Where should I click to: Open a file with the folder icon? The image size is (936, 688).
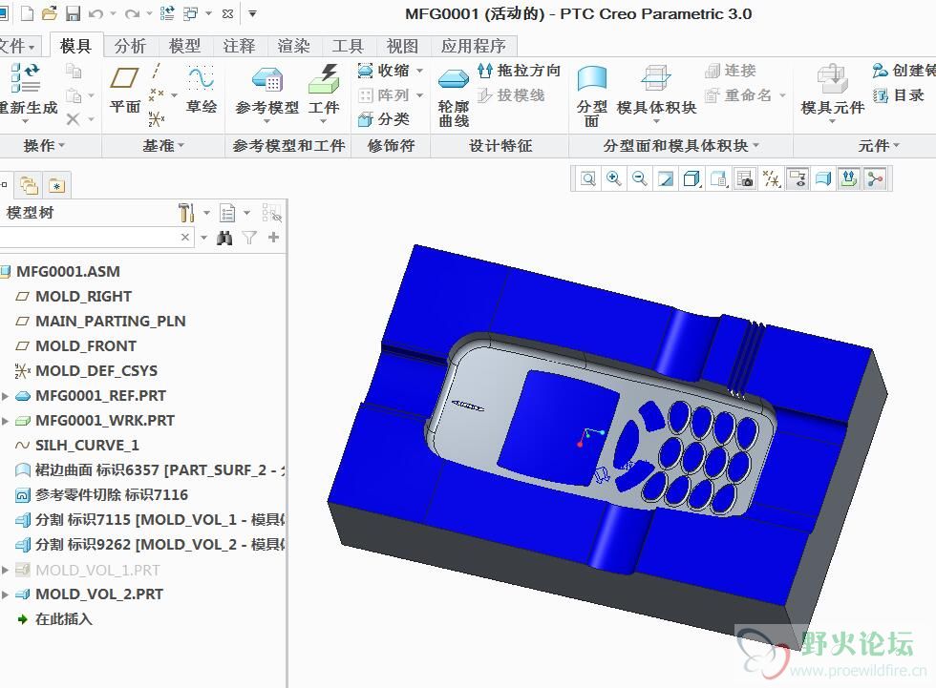(x=50, y=13)
